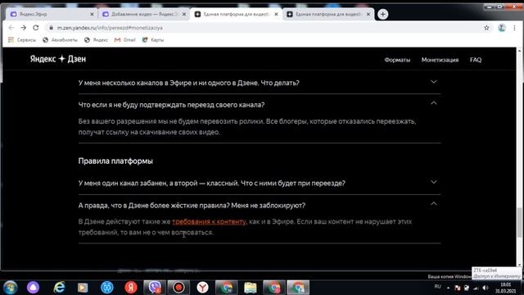Image resolution: width=524 pixels, height=295 pixels.
Task: Click the RU language indicator
Action: [x=437, y=287]
